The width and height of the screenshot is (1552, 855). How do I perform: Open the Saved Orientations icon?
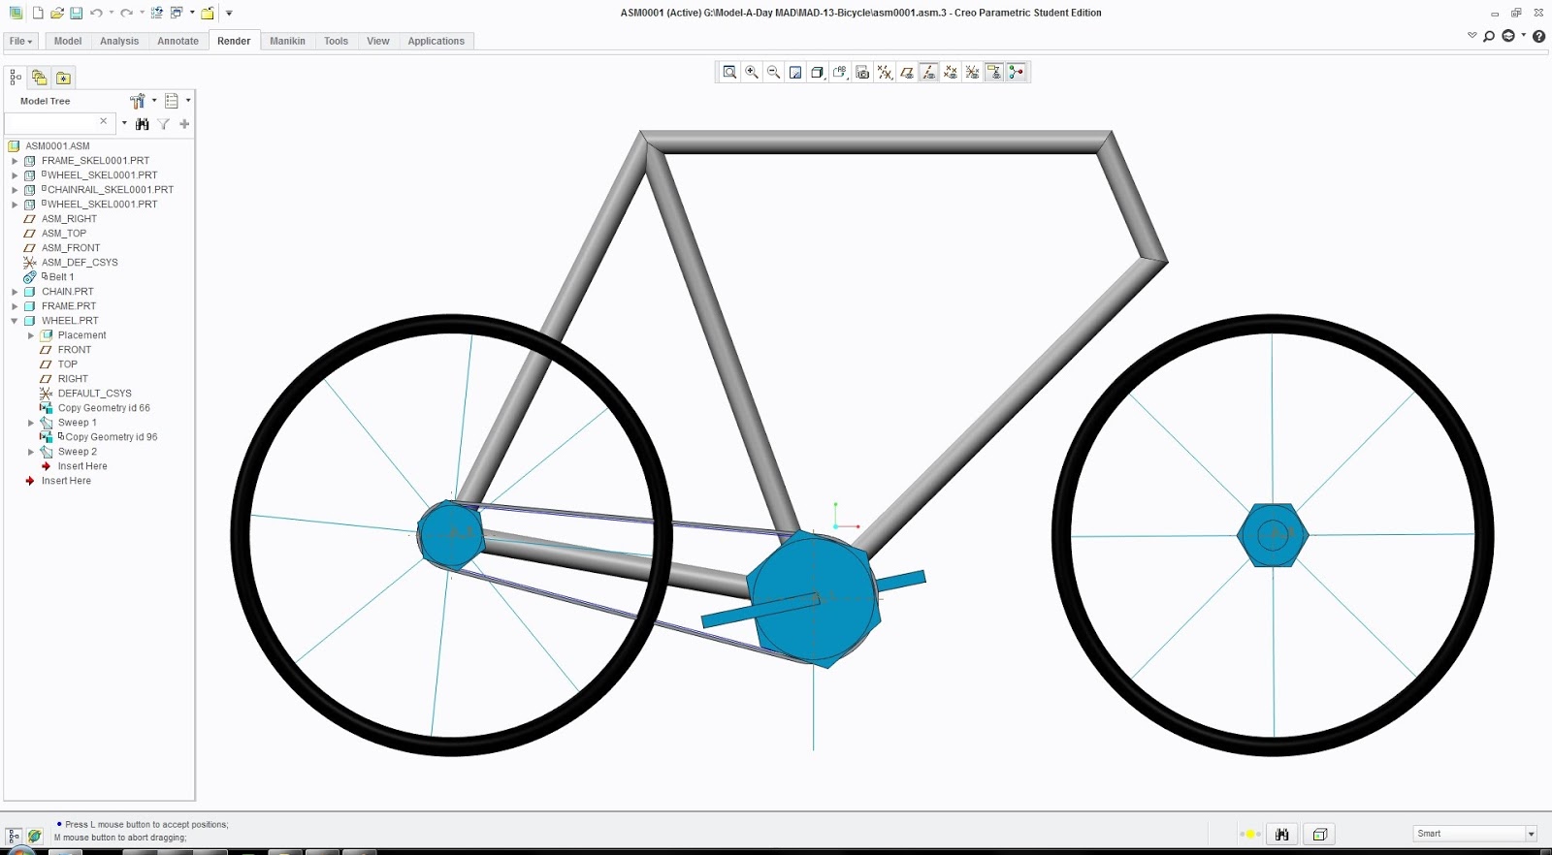pyautogui.click(x=839, y=72)
